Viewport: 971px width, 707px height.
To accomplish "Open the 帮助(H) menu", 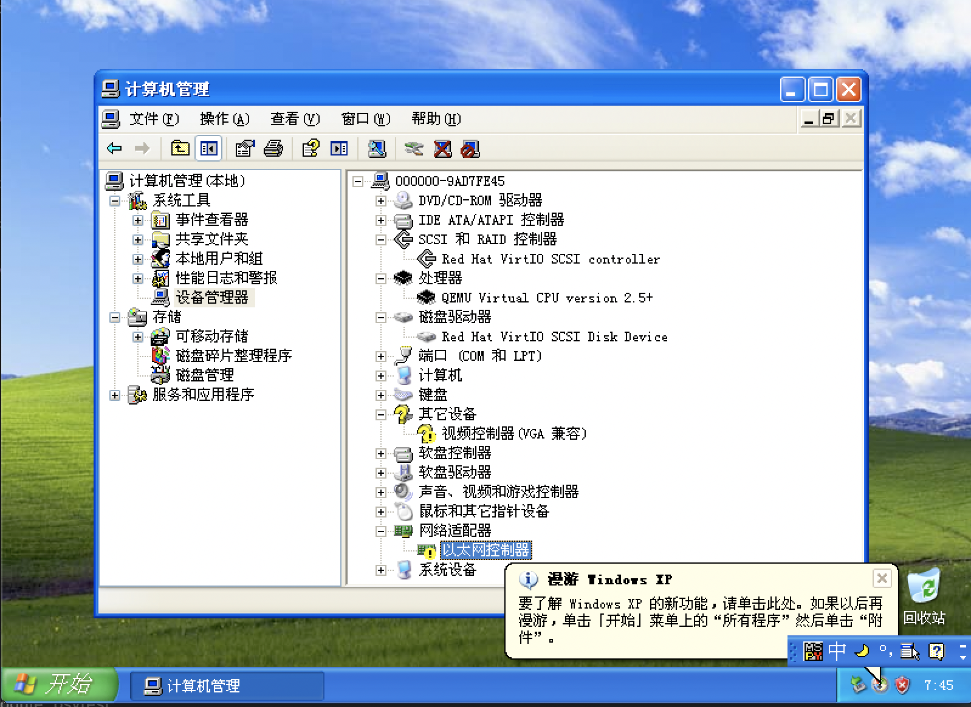I will [x=436, y=118].
